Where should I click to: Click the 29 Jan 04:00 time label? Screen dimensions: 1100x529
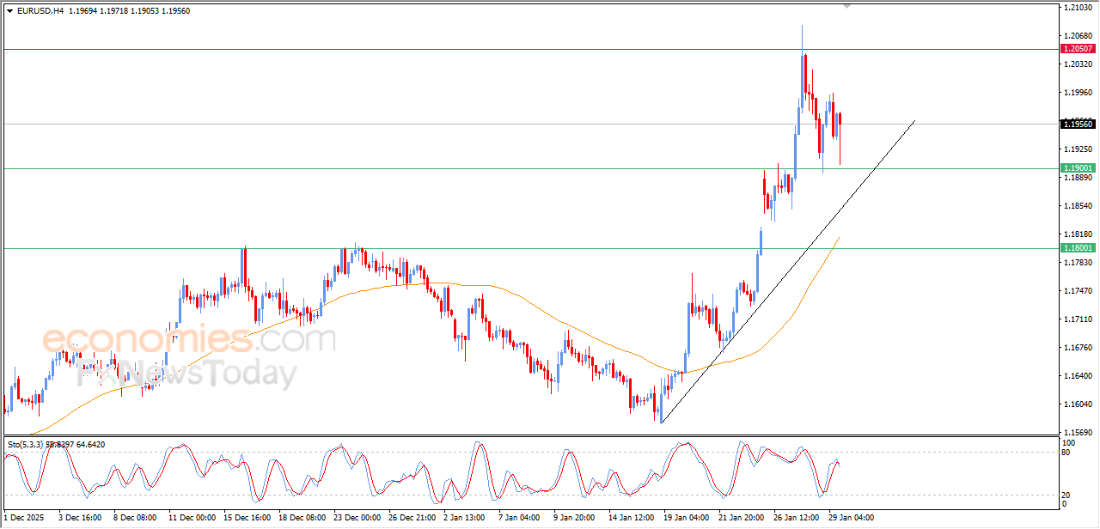pyautogui.click(x=853, y=518)
